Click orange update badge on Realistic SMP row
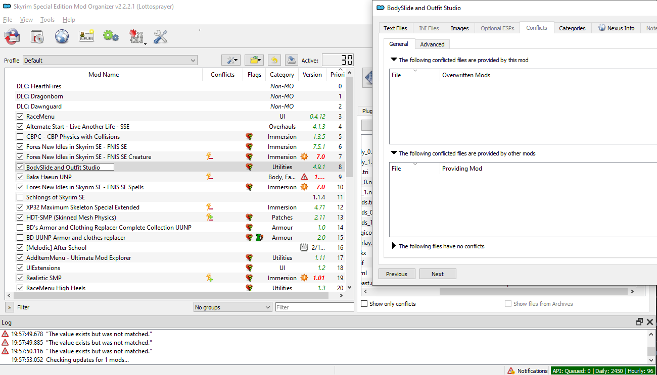 click(x=304, y=278)
